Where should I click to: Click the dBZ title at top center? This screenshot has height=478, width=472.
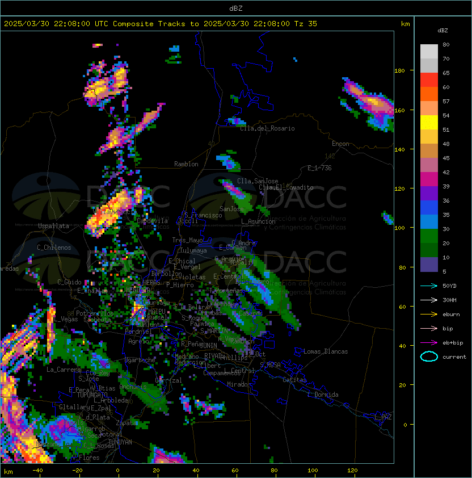tap(236, 8)
